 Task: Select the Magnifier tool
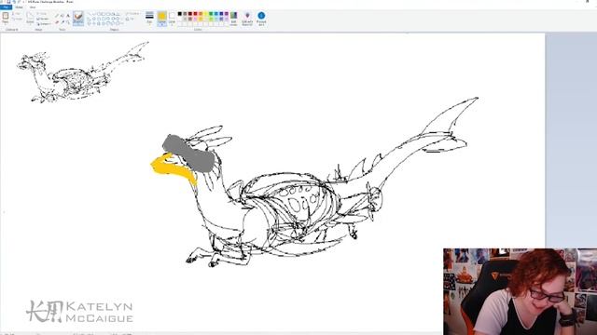pyautogui.click(x=68, y=22)
